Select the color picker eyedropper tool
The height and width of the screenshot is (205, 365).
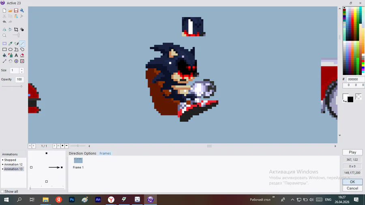(x=10, y=43)
